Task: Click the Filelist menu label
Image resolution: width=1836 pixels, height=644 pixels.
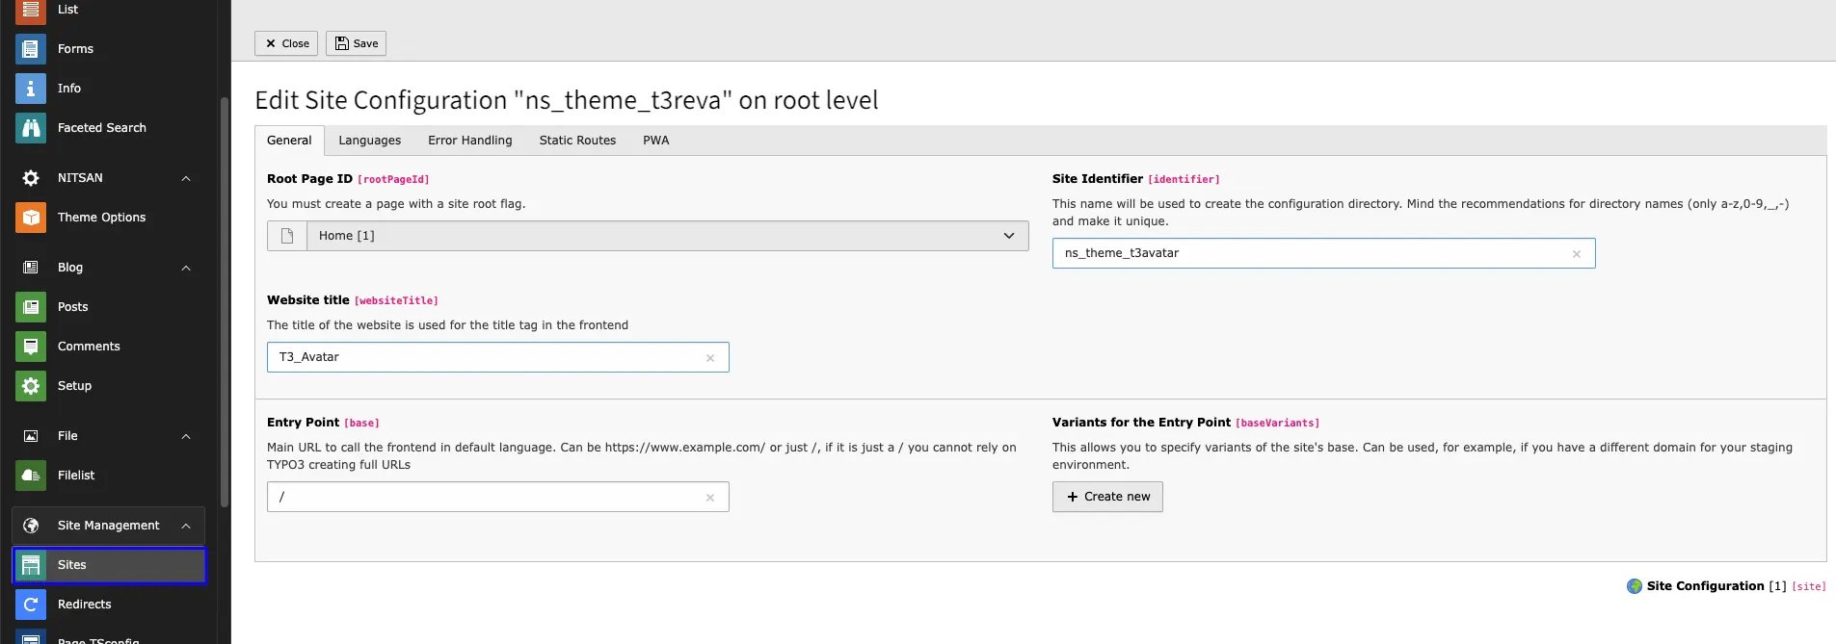Action: tap(76, 476)
